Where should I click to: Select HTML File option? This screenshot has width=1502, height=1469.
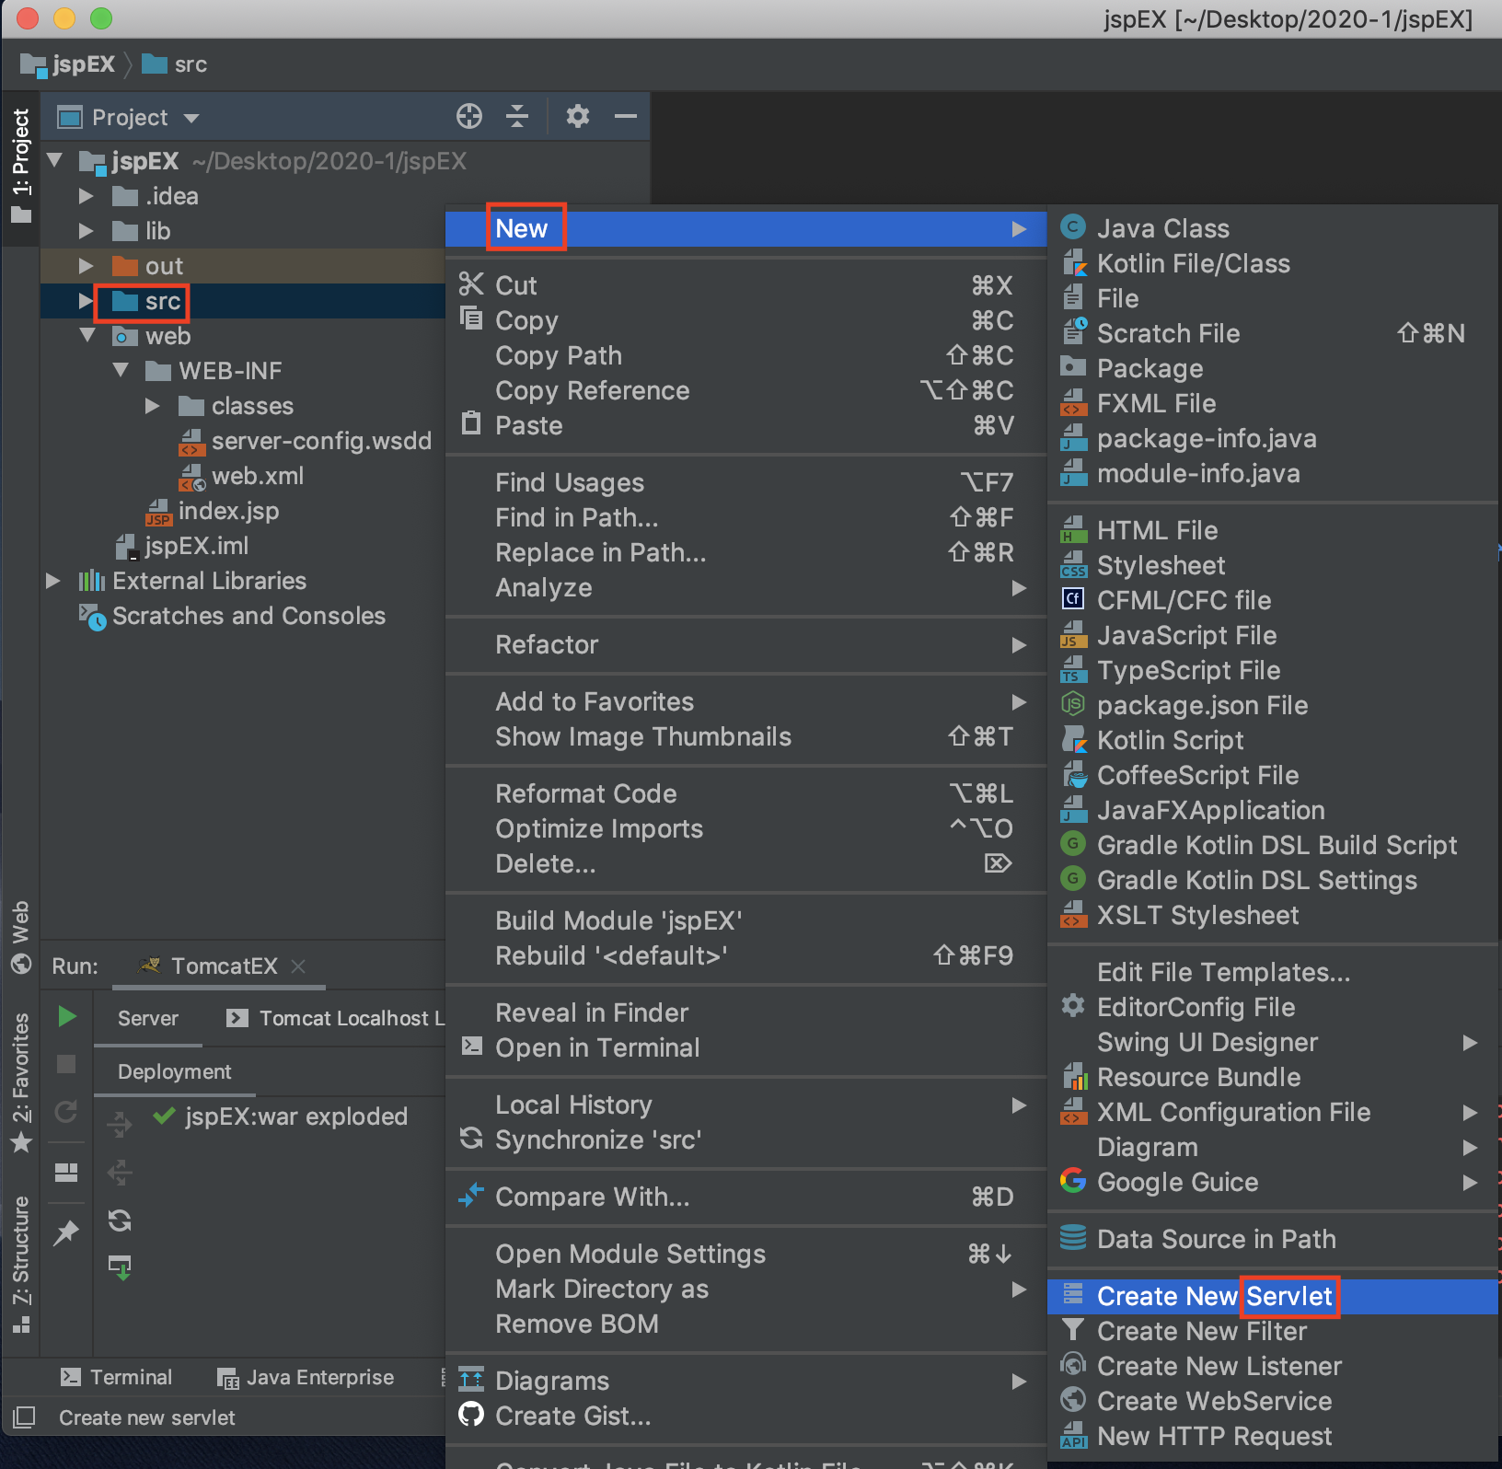[x=1274, y=530]
